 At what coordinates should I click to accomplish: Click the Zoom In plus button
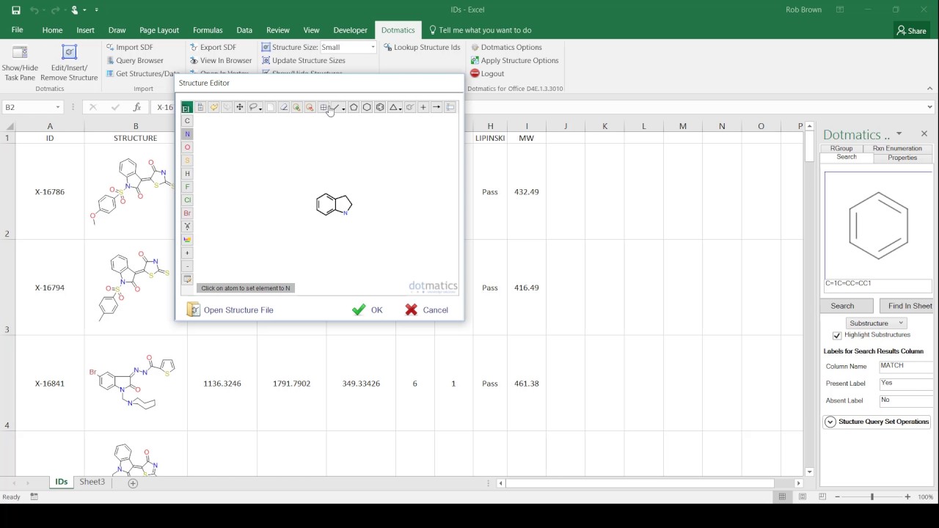(x=907, y=496)
